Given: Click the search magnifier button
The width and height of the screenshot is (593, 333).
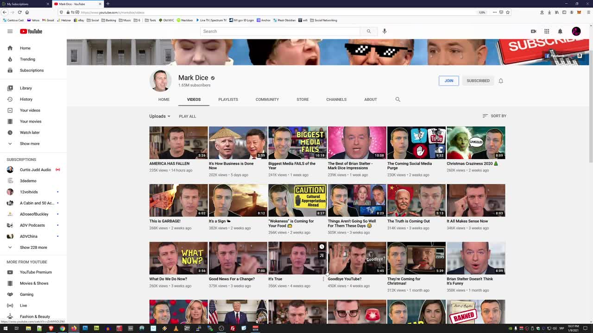Looking at the screenshot, I should [369, 31].
